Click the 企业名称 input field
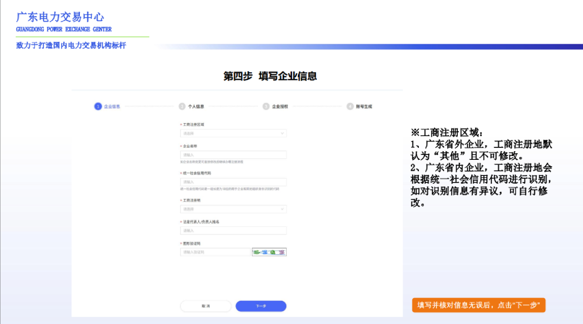Screen dimensions: 583x324 pyautogui.click(x=233, y=153)
